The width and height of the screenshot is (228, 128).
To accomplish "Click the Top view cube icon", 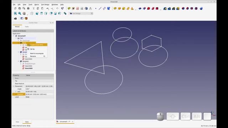I will [x=41, y=14].
